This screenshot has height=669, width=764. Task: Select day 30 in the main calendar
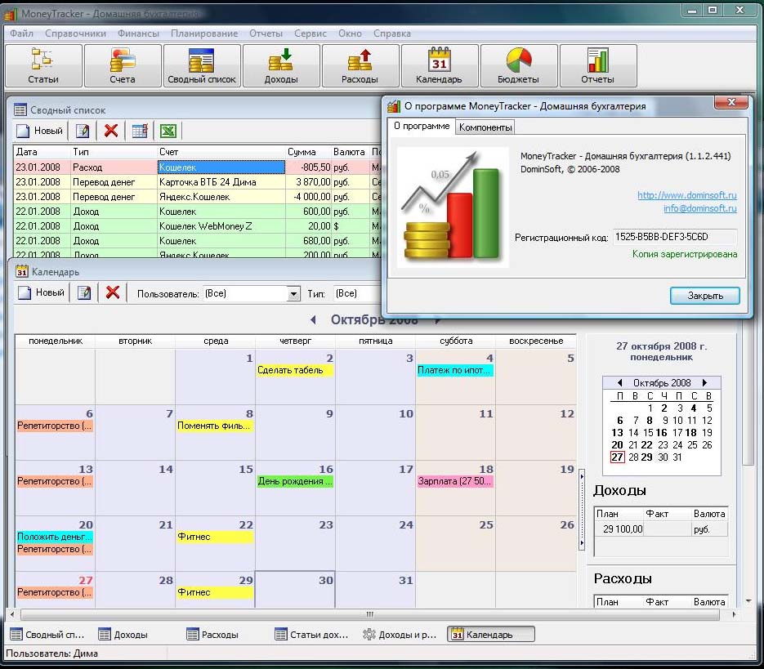[295, 589]
